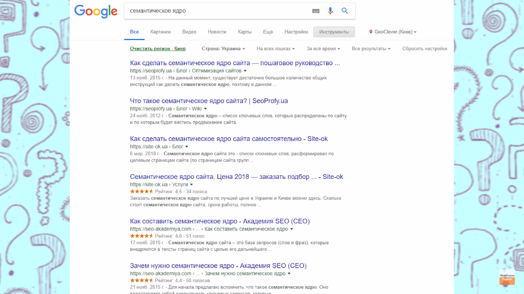Click URL https://seoprofy.ua › Блог › Wiki
Screen dimensions: 524x294
point(166,109)
